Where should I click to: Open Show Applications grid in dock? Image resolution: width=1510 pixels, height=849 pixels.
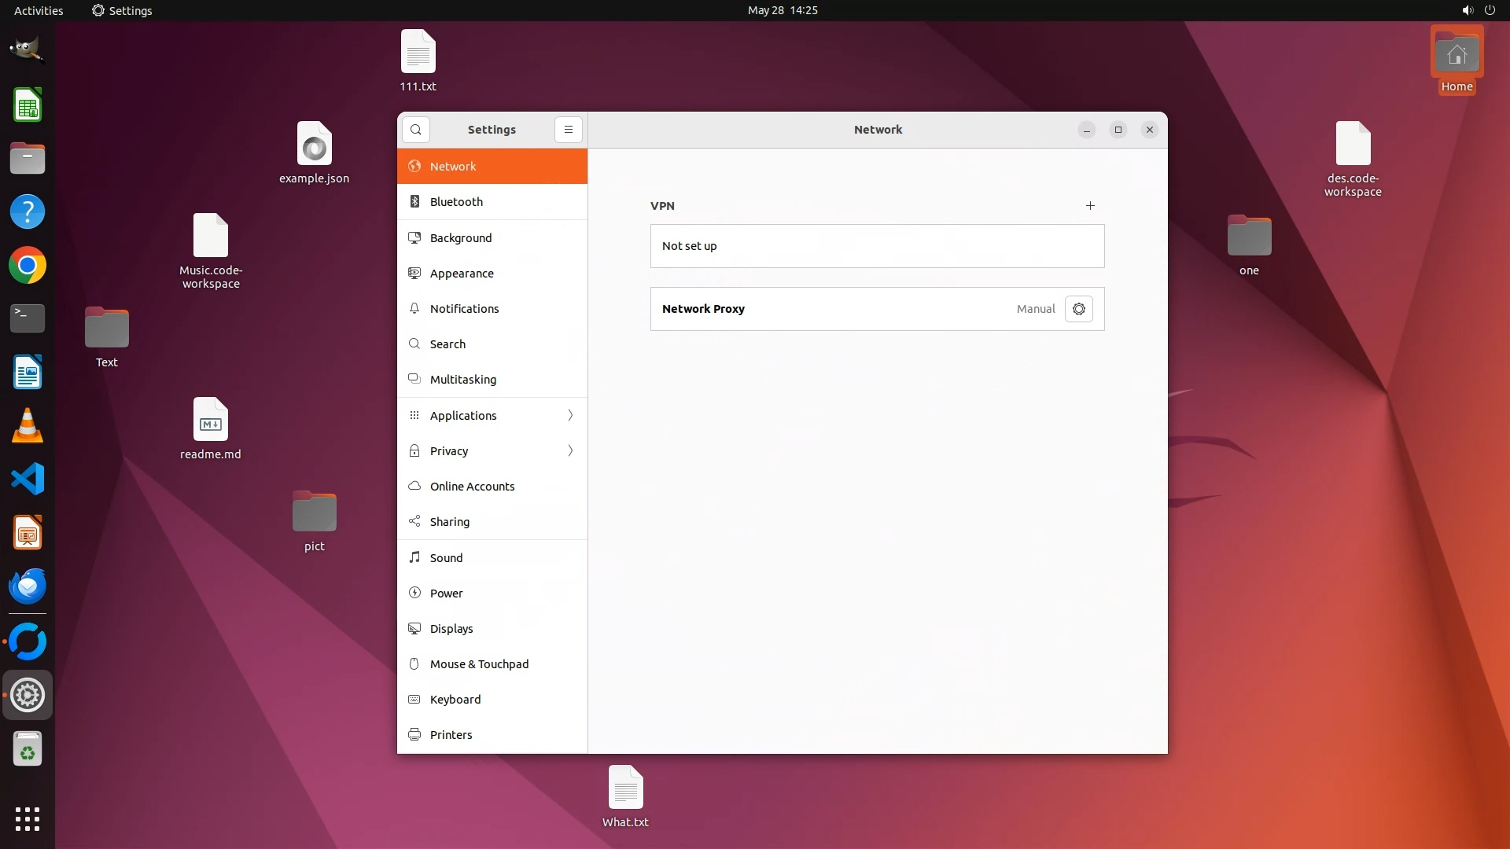tap(28, 818)
